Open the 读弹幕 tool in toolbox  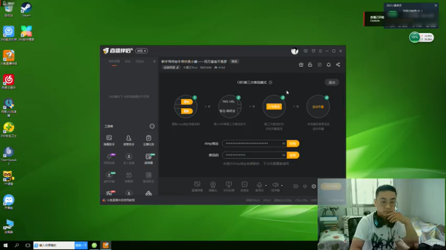148,159
